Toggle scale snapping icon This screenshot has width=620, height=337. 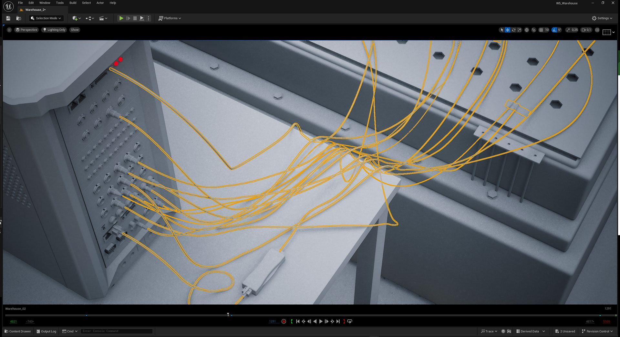(x=568, y=30)
